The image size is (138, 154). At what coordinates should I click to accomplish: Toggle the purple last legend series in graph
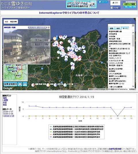[75, 137]
